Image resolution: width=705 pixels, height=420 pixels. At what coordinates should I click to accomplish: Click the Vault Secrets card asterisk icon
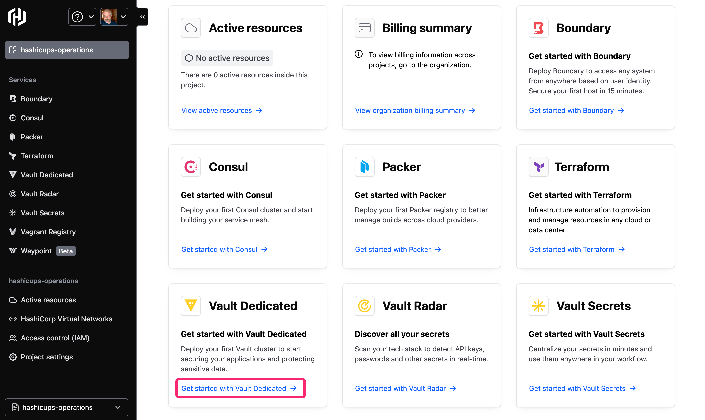[x=538, y=306]
